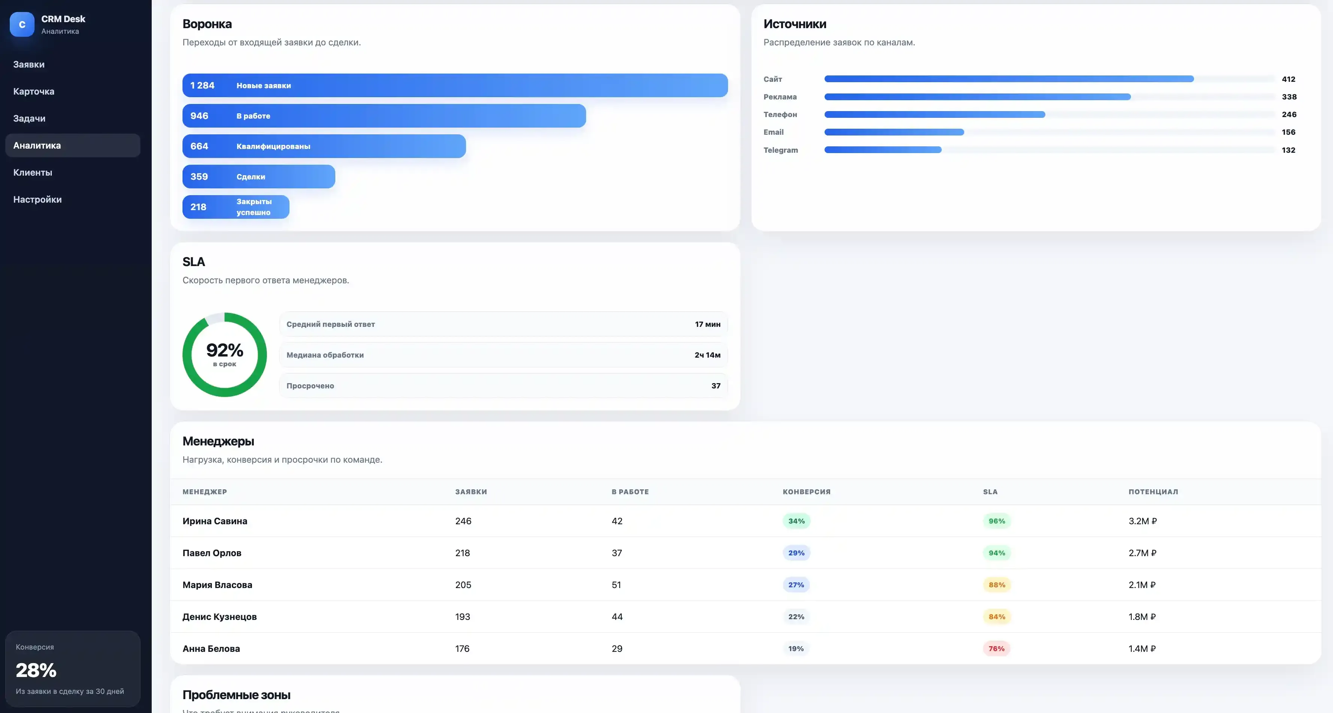Click the Telegram source progress bar
The width and height of the screenshot is (1333, 713).
pos(1050,150)
